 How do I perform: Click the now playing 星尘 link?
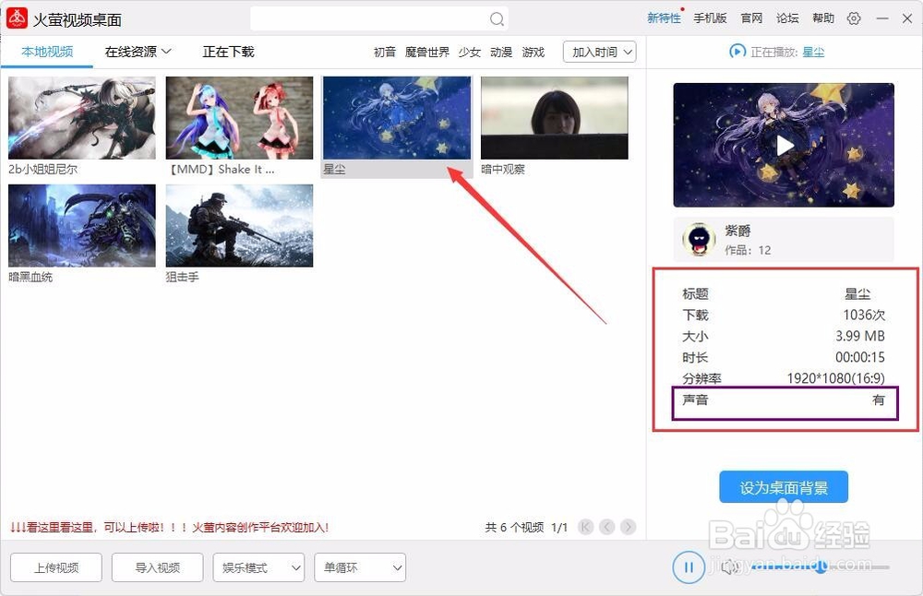pos(813,53)
